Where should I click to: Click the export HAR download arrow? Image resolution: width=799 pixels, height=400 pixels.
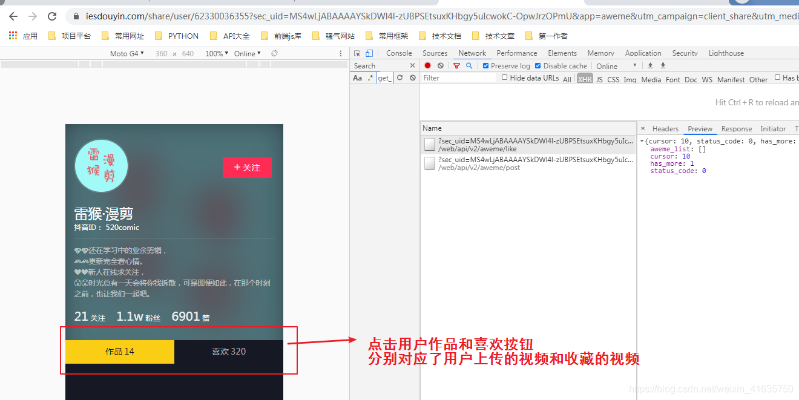click(663, 65)
